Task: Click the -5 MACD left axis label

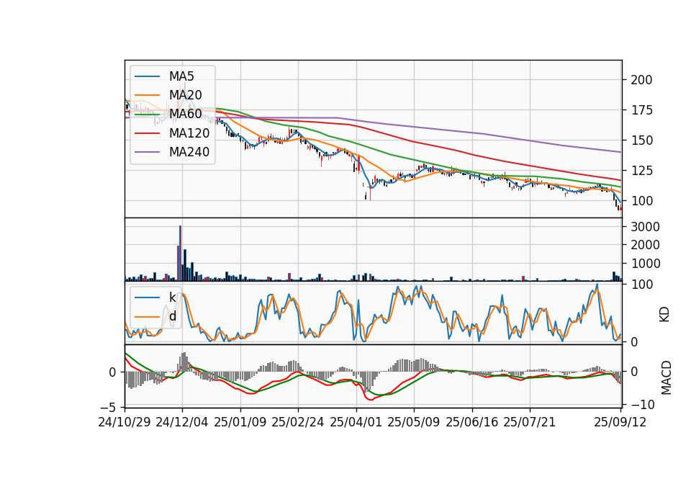Action: pos(109,406)
